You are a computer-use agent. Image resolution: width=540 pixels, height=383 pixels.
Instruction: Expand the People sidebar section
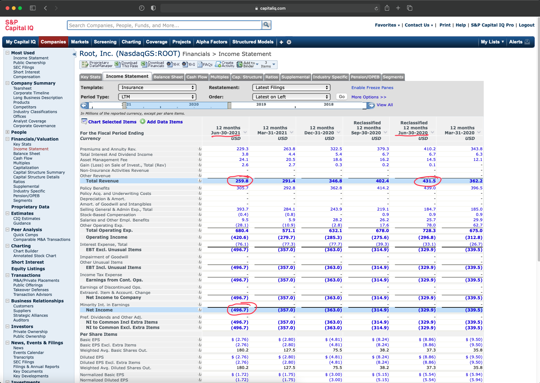[7, 132]
